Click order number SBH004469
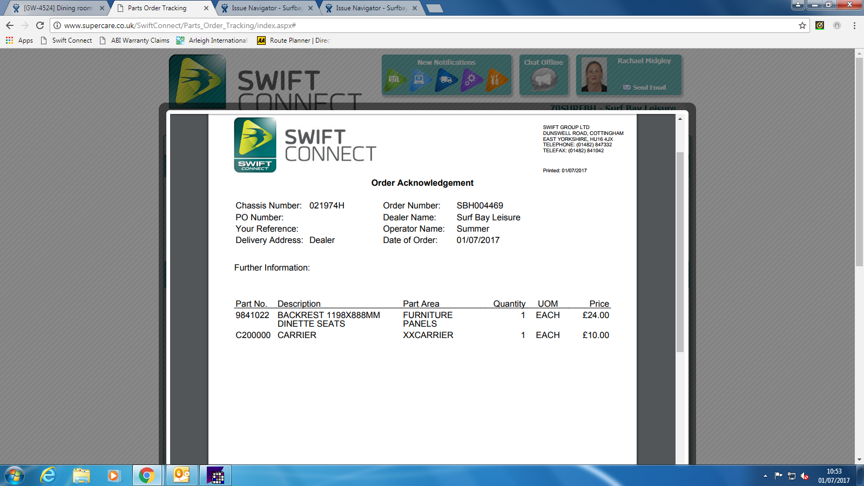This screenshot has width=864, height=486. point(480,206)
